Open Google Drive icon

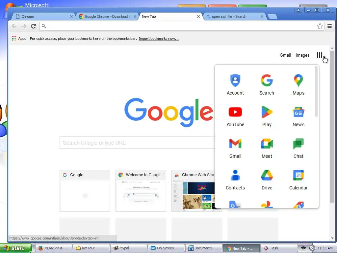pos(267,180)
